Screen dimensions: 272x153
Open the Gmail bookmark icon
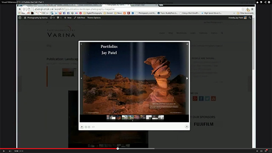point(28,13)
